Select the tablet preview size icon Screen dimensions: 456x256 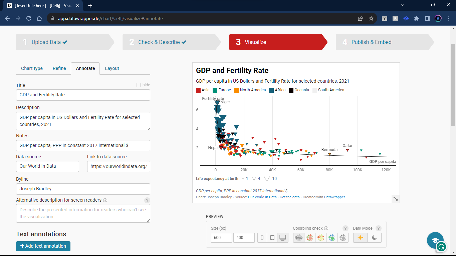272,238
